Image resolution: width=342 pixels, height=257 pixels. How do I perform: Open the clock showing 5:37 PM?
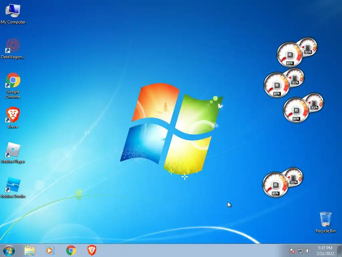pyautogui.click(x=325, y=251)
